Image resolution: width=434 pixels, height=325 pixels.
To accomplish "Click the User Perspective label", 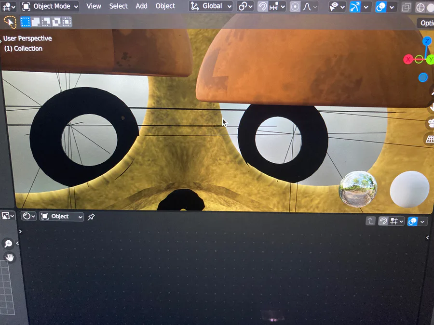I will [x=27, y=39].
